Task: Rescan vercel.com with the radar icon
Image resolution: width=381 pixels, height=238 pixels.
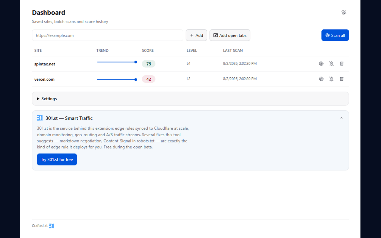Action: (x=321, y=79)
